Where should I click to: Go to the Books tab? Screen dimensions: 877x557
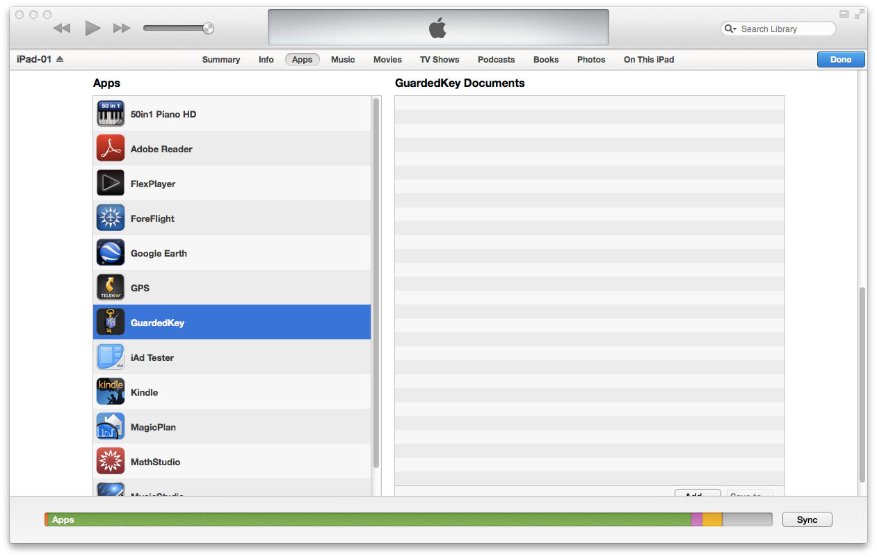click(x=546, y=60)
